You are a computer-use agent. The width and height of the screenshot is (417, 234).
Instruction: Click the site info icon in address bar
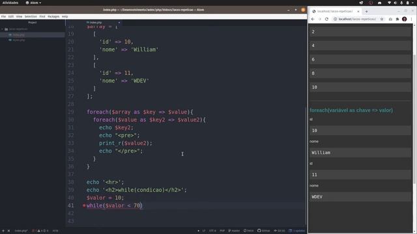click(336, 19)
